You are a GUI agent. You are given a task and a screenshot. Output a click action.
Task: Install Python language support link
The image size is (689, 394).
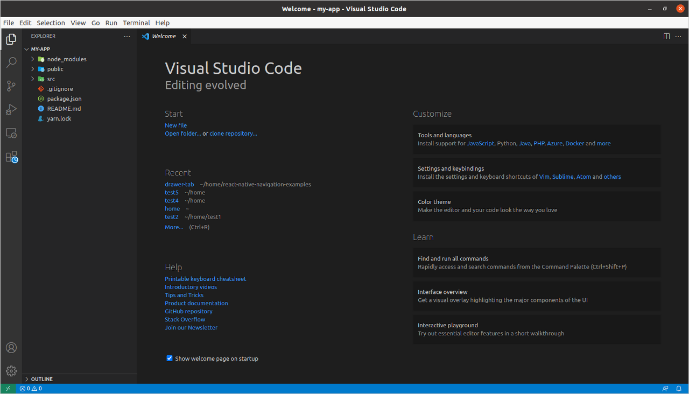(x=507, y=144)
